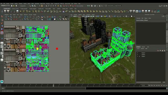Toggle layer1 display type box

click(139, 56)
